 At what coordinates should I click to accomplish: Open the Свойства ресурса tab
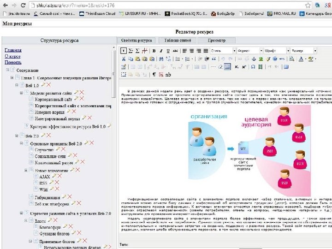(136, 40)
